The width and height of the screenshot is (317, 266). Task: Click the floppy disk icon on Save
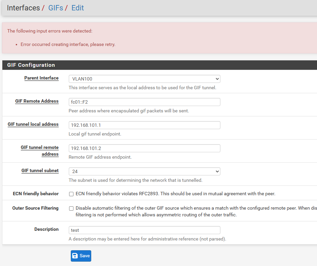point(75,256)
